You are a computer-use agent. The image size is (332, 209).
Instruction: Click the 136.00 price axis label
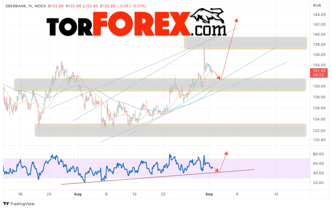[319, 55]
